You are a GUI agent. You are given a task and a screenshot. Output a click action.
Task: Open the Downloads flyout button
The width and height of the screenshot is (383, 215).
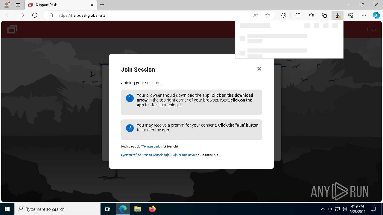click(x=338, y=15)
